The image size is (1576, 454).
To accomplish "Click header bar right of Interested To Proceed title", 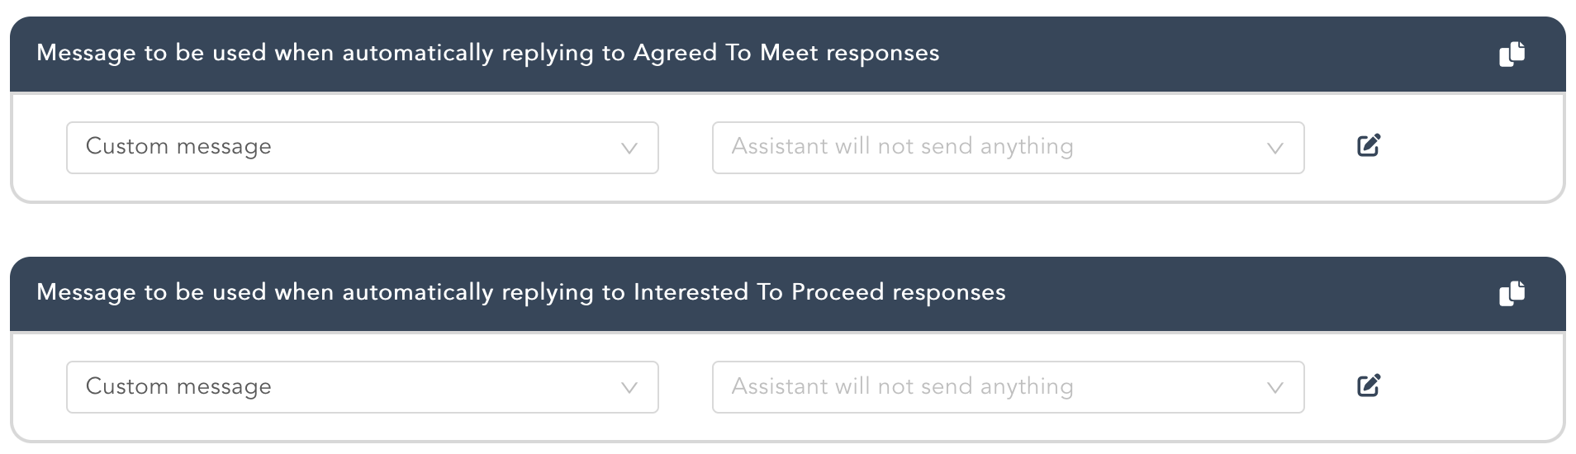I will (1239, 294).
